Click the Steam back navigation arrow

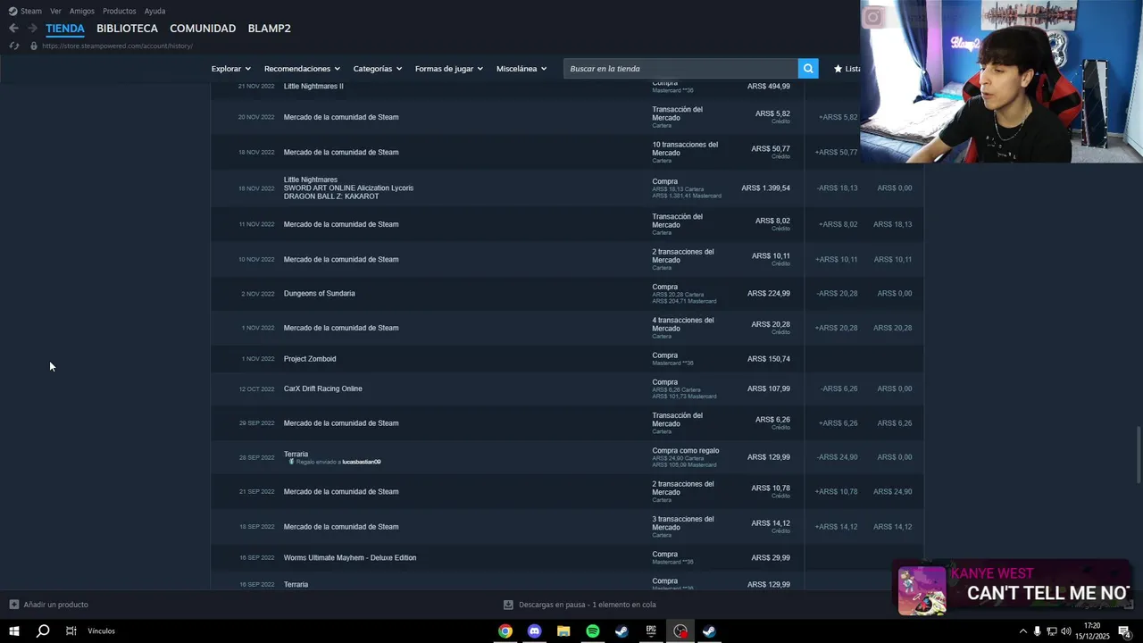(x=13, y=29)
